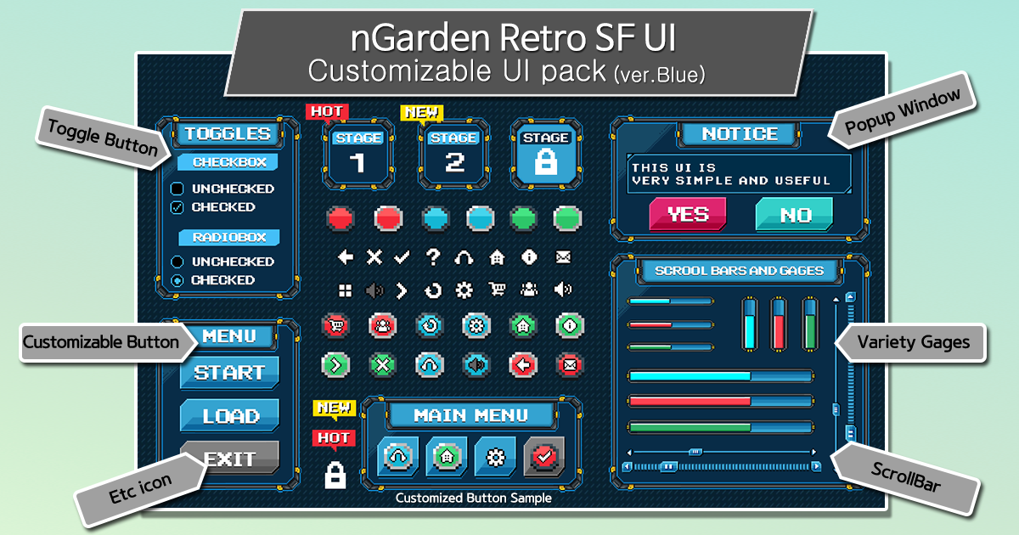Click the white headphones icon
Screen dimensions: 1019x535
(464, 256)
